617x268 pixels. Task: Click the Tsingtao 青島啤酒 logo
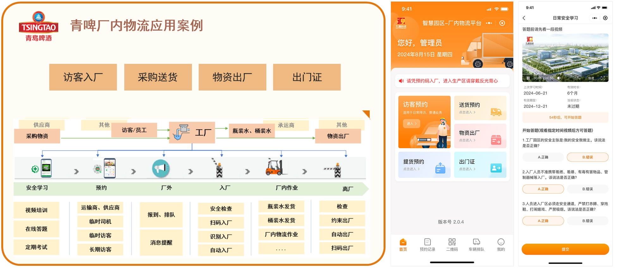[39, 26]
